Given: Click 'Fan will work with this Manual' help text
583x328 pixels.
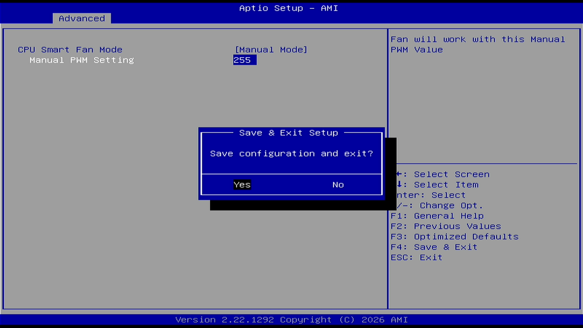Looking at the screenshot, I should pyautogui.click(x=478, y=39).
